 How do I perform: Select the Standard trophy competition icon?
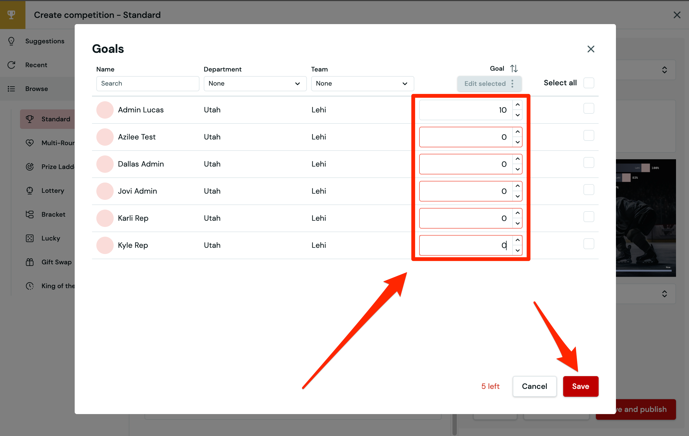[x=30, y=119]
